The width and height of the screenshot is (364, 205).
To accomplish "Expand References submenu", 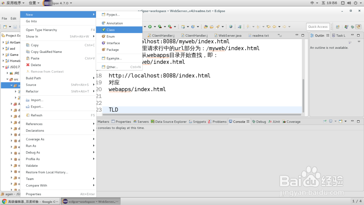I will click(x=58, y=124).
